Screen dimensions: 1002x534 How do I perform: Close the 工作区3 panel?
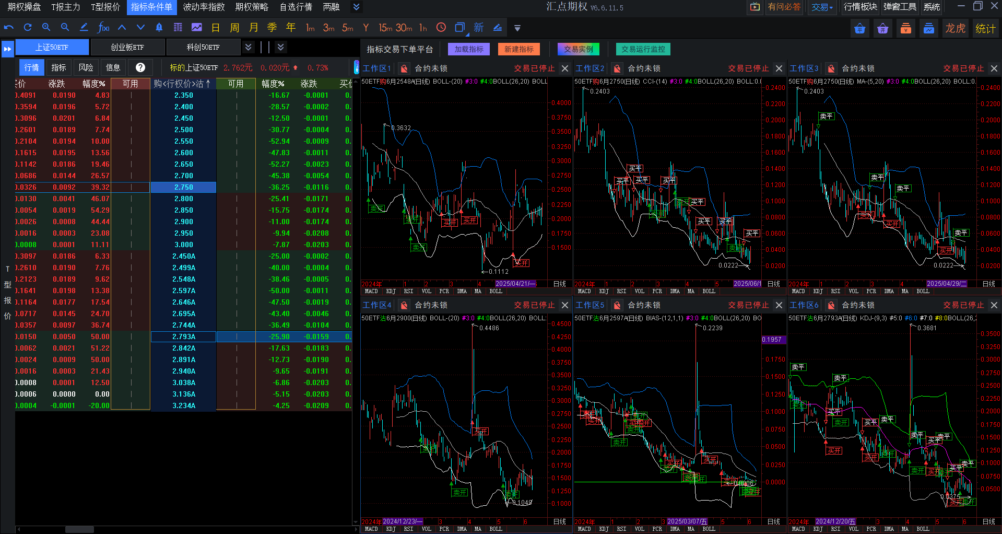click(994, 68)
